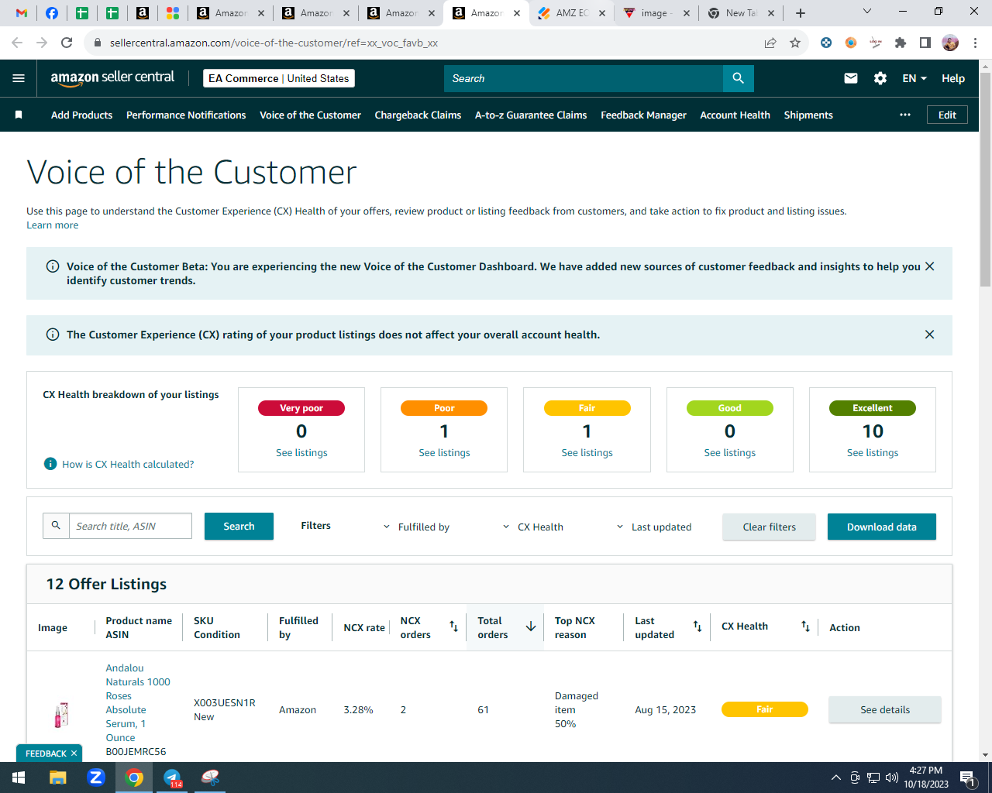Open File Explorer from the taskbar
The image size is (992, 793).
tap(58, 778)
